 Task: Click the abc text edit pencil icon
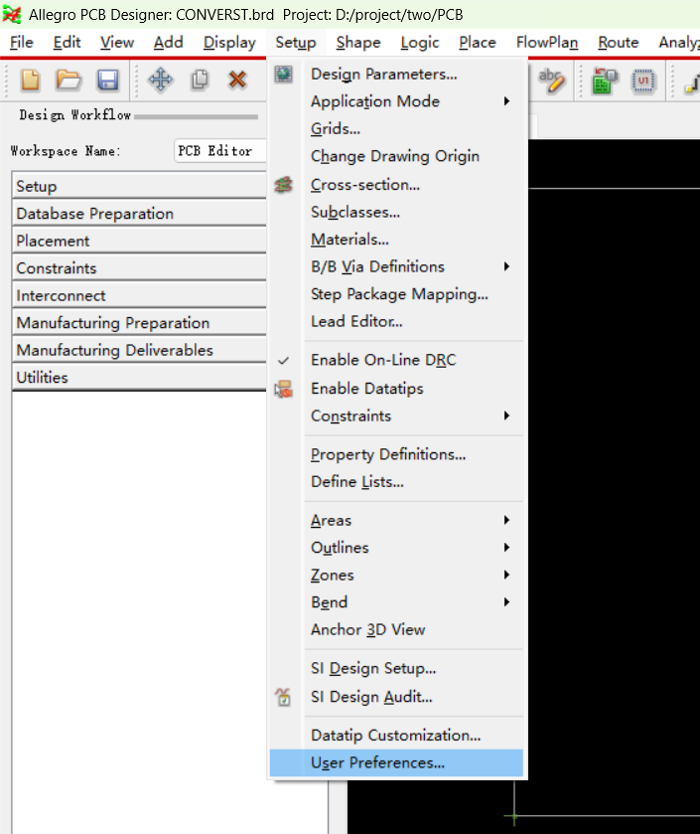pyautogui.click(x=551, y=81)
